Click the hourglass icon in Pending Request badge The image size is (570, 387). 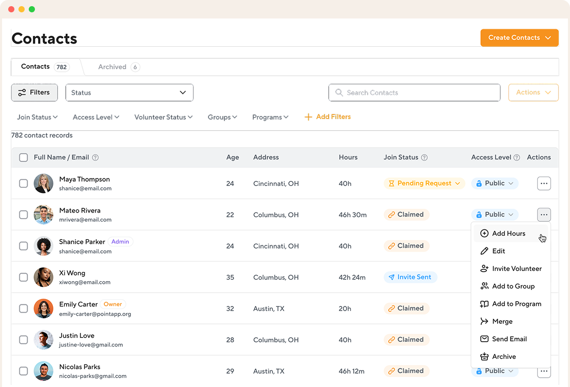click(391, 184)
